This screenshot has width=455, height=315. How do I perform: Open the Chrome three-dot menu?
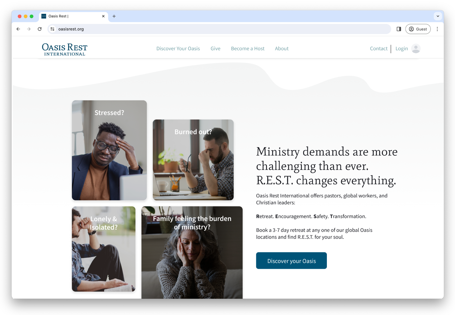[x=437, y=29]
